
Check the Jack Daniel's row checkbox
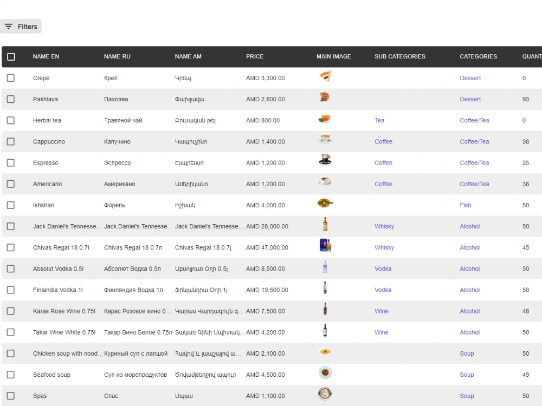pos(11,226)
